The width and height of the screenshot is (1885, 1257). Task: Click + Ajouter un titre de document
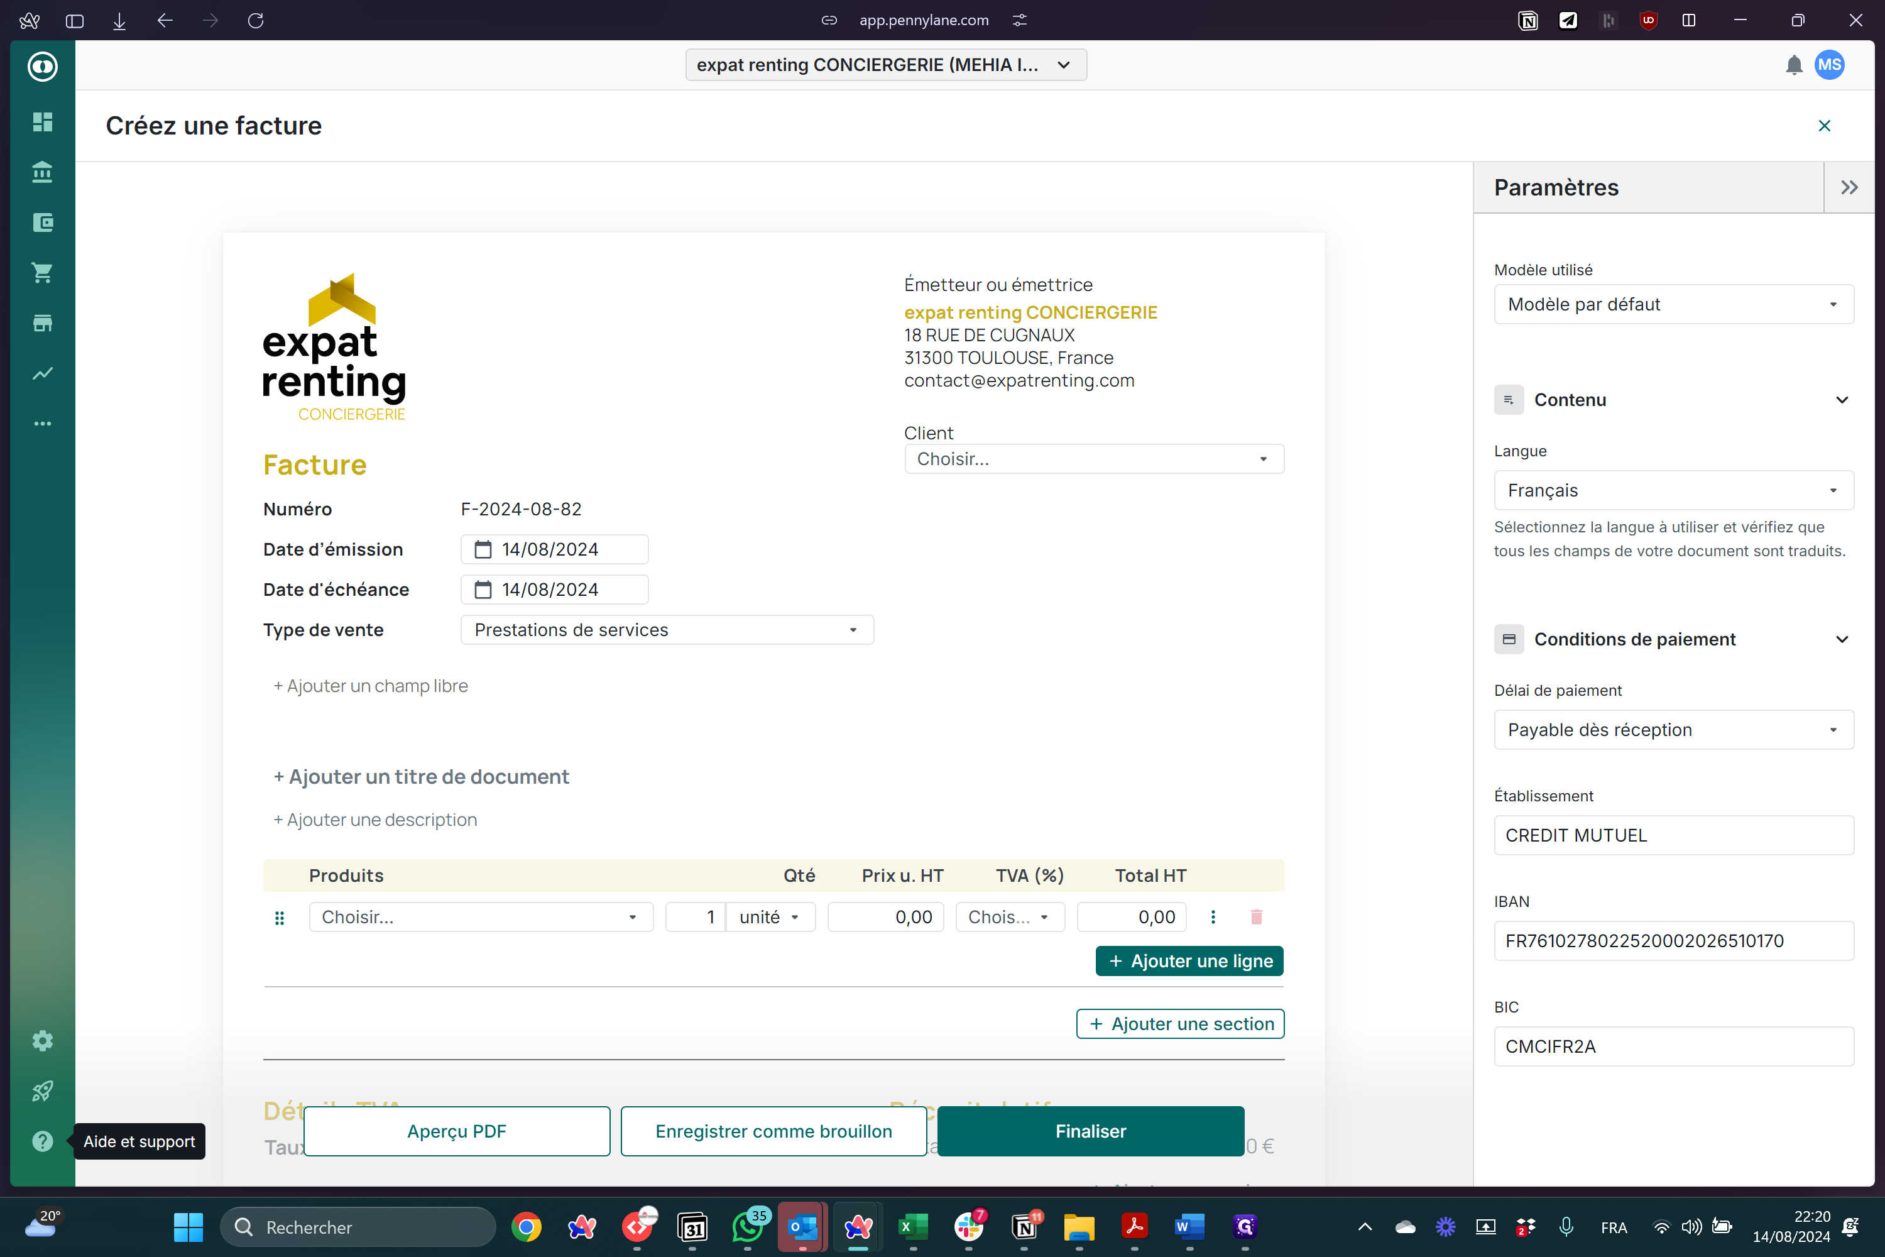(x=421, y=777)
